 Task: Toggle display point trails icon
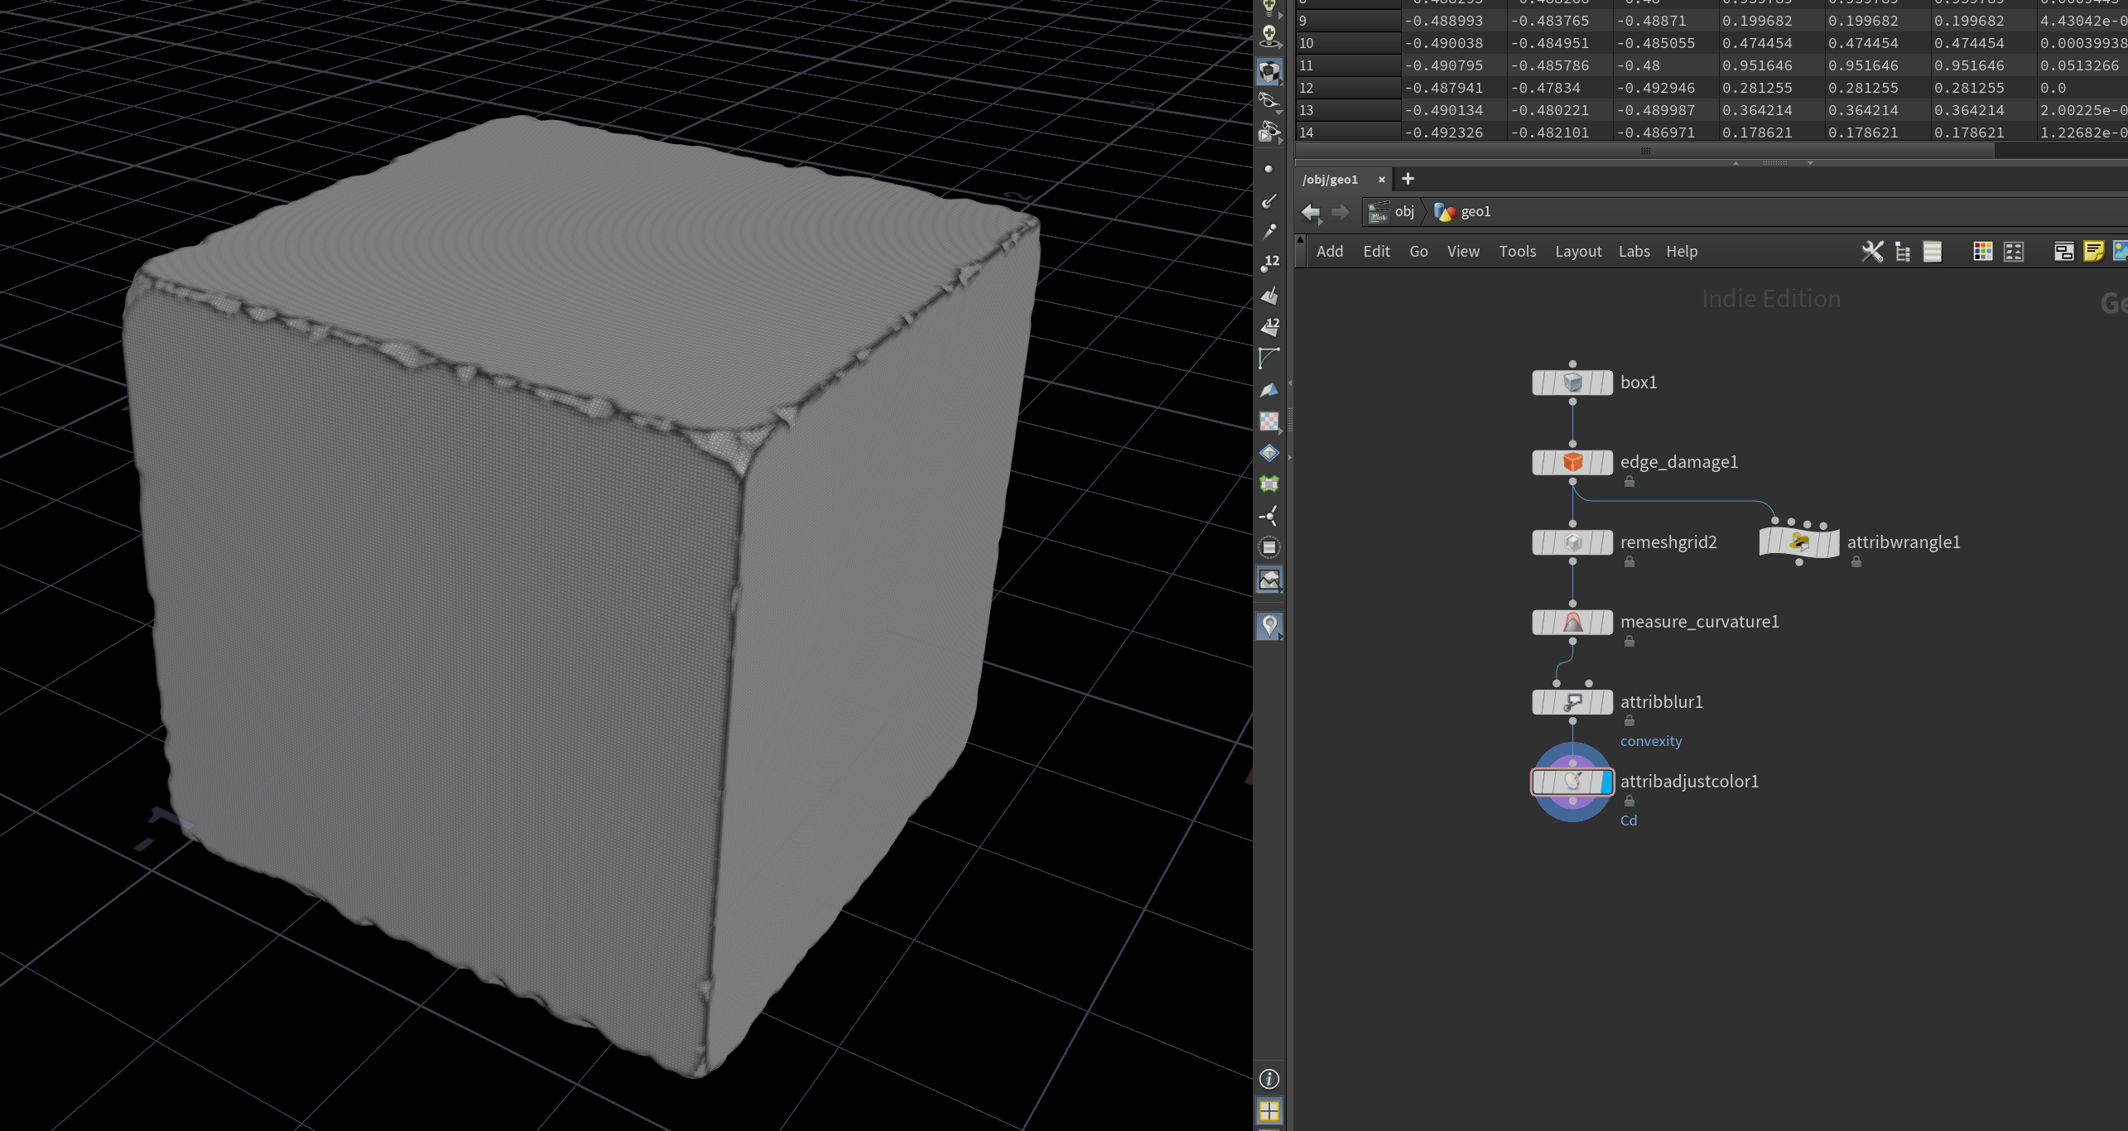1269,233
